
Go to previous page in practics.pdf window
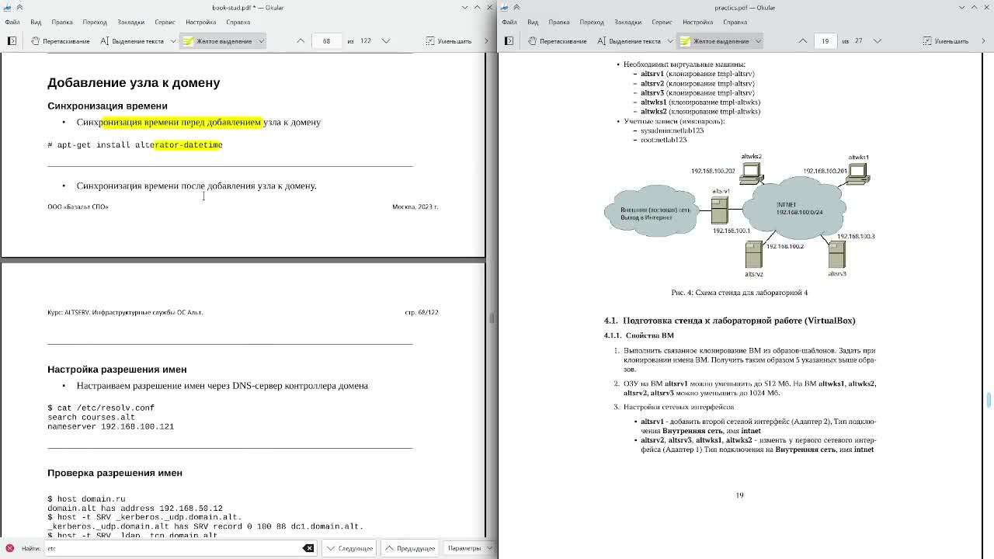(x=803, y=41)
